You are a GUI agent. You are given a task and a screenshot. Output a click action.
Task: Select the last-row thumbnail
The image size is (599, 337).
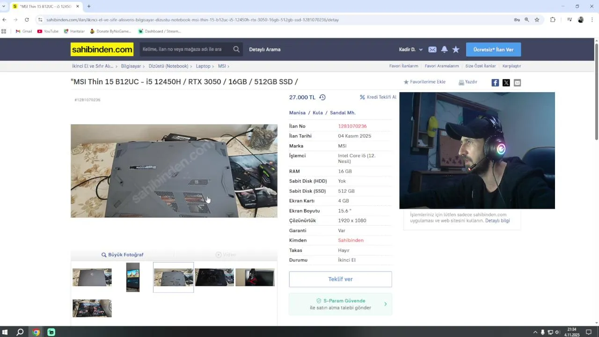92,308
